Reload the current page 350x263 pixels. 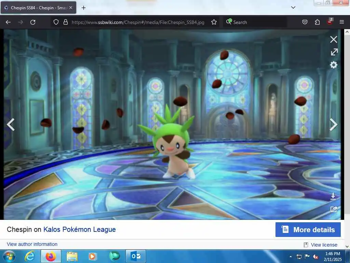tap(33, 22)
